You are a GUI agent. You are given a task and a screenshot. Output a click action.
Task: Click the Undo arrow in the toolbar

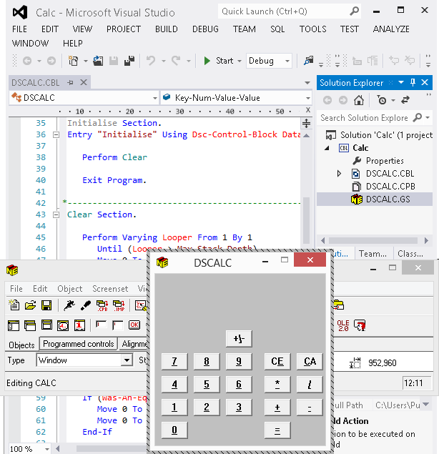151,61
